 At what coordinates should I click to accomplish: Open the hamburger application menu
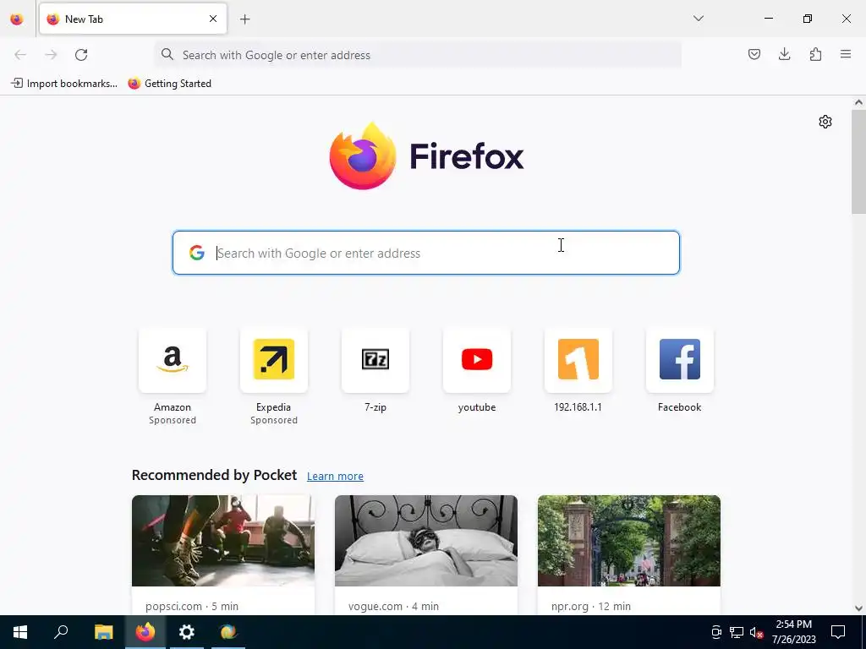click(846, 54)
